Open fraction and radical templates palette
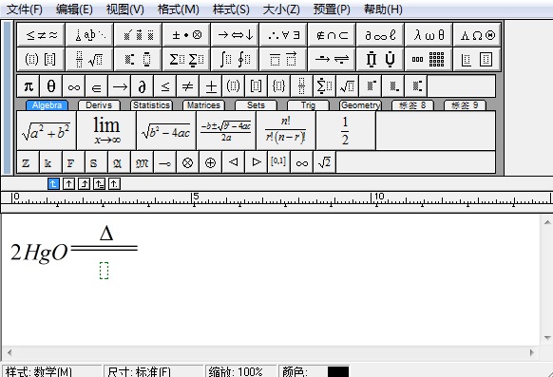Screen dimensions: 553x377 coord(89,59)
